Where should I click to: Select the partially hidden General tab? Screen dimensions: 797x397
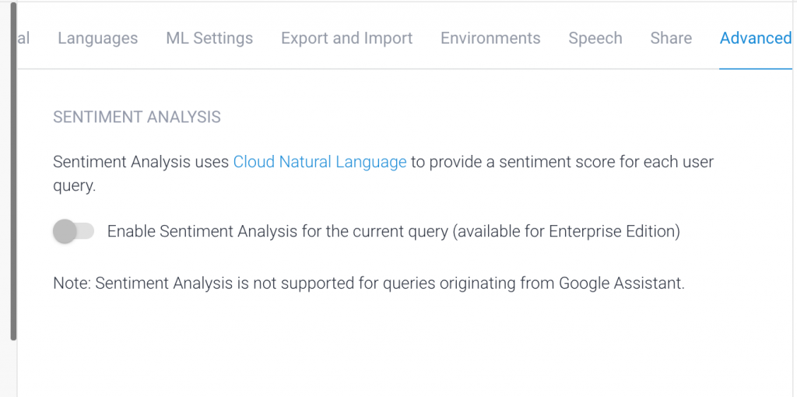23,38
